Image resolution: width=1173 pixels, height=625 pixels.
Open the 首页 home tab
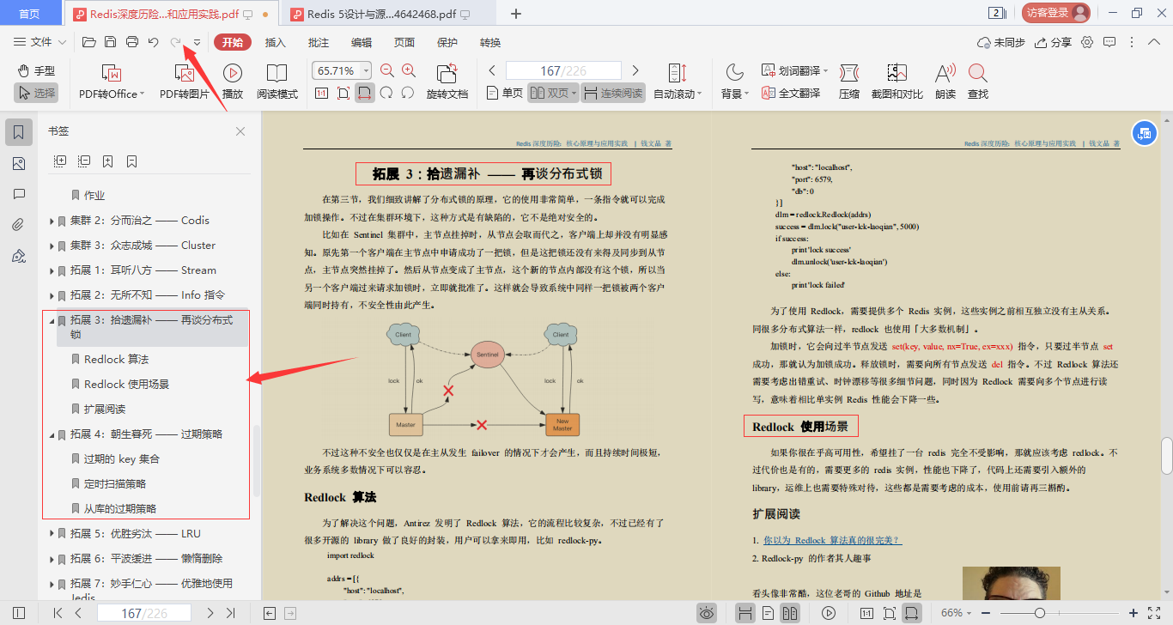(29, 14)
